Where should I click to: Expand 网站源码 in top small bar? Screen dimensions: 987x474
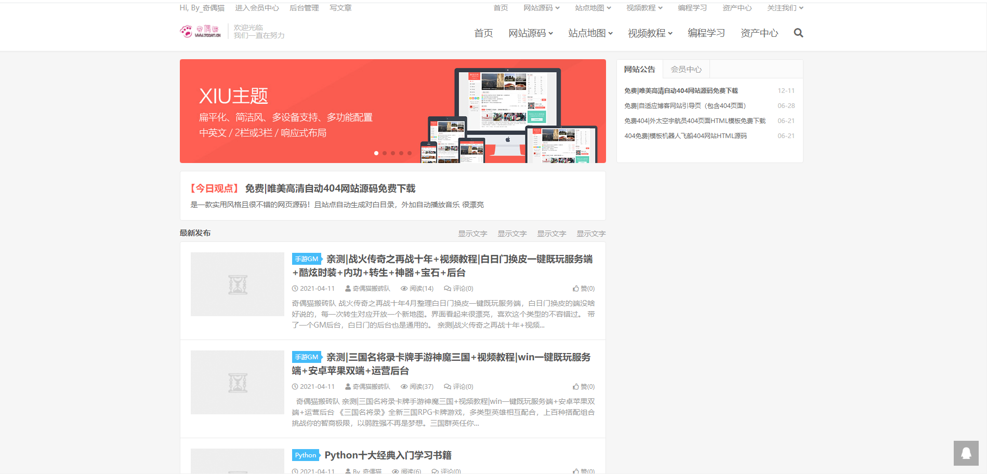coord(542,8)
